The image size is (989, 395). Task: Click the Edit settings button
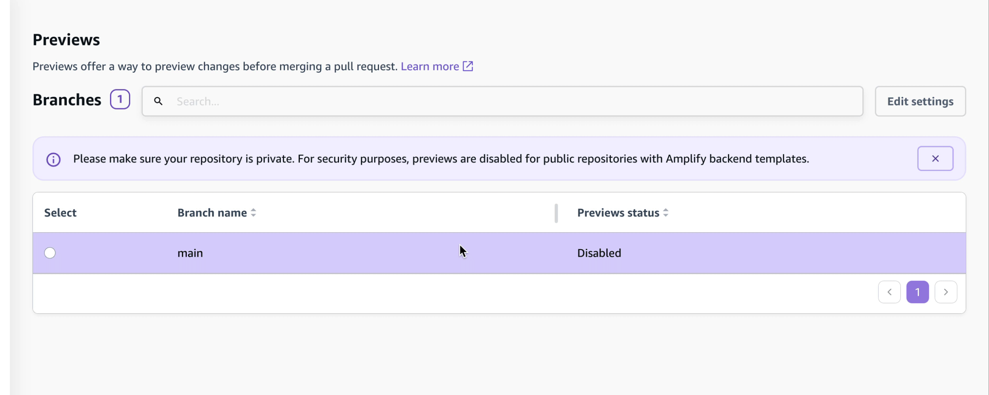[x=920, y=102]
